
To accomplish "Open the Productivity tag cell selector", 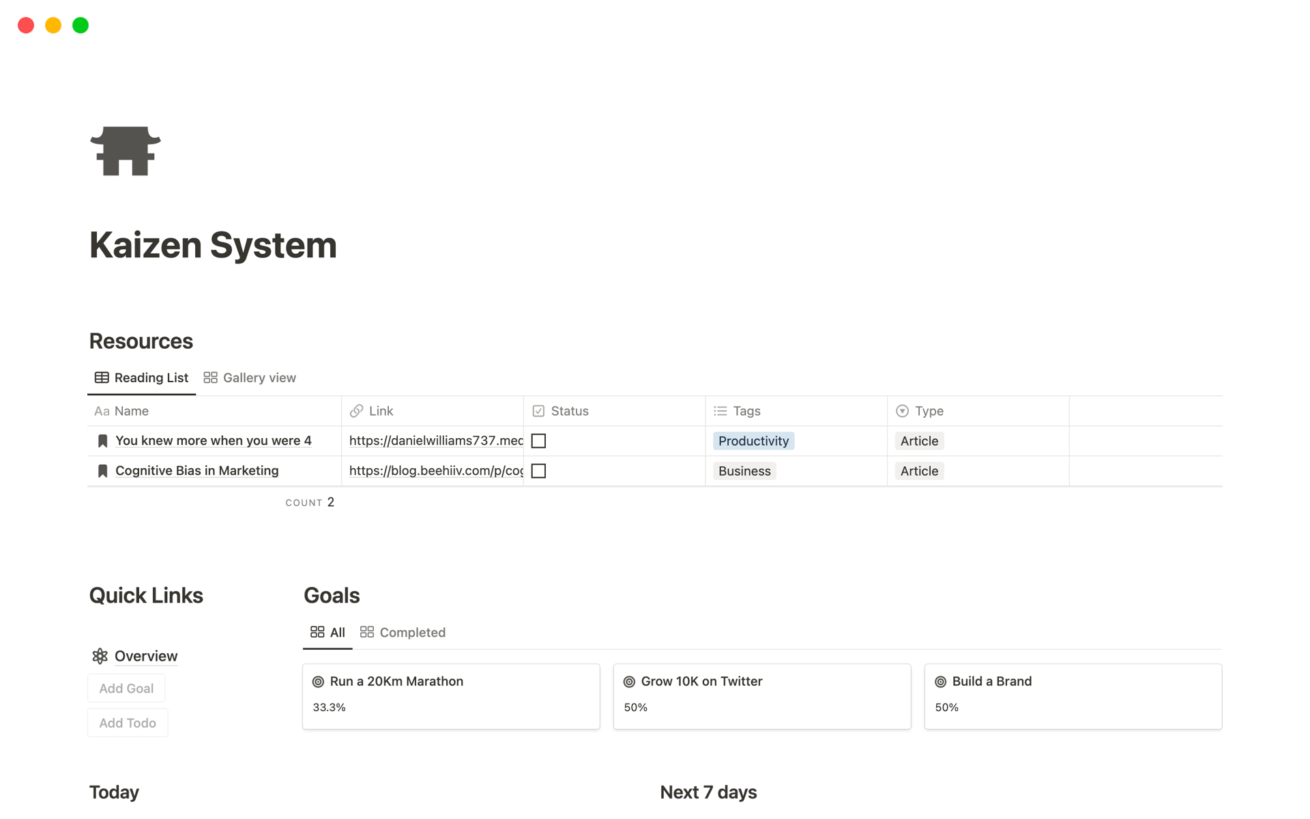I will click(x=753, y=441).
